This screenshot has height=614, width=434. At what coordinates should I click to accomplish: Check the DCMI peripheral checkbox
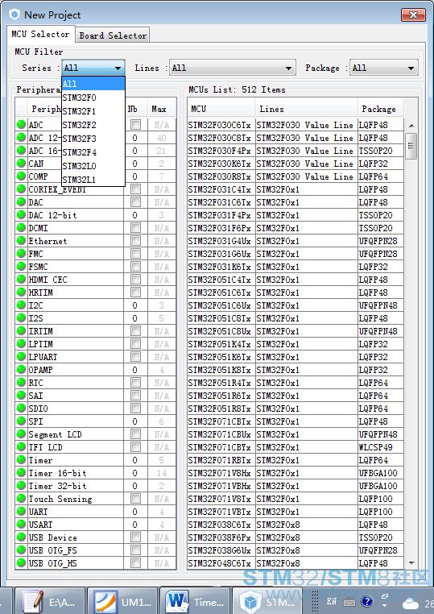click(135, 228)
